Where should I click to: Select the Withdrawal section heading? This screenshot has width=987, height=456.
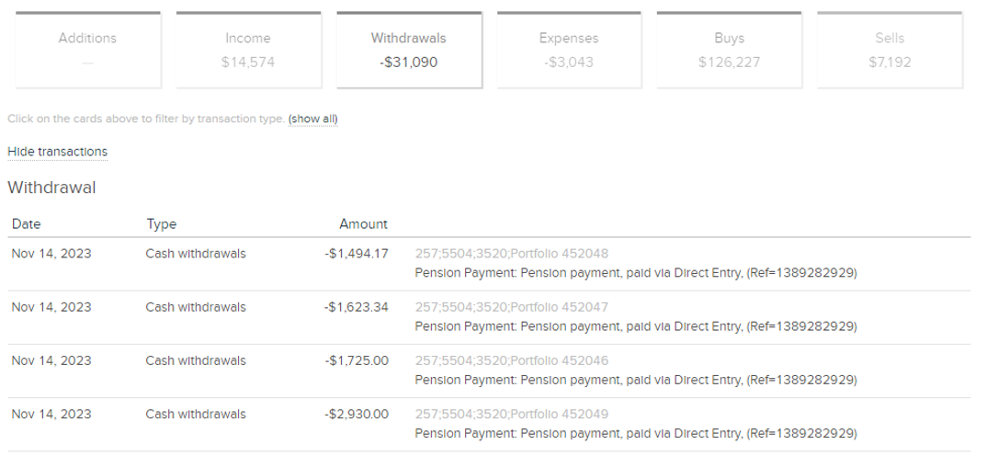pos(51,188)
